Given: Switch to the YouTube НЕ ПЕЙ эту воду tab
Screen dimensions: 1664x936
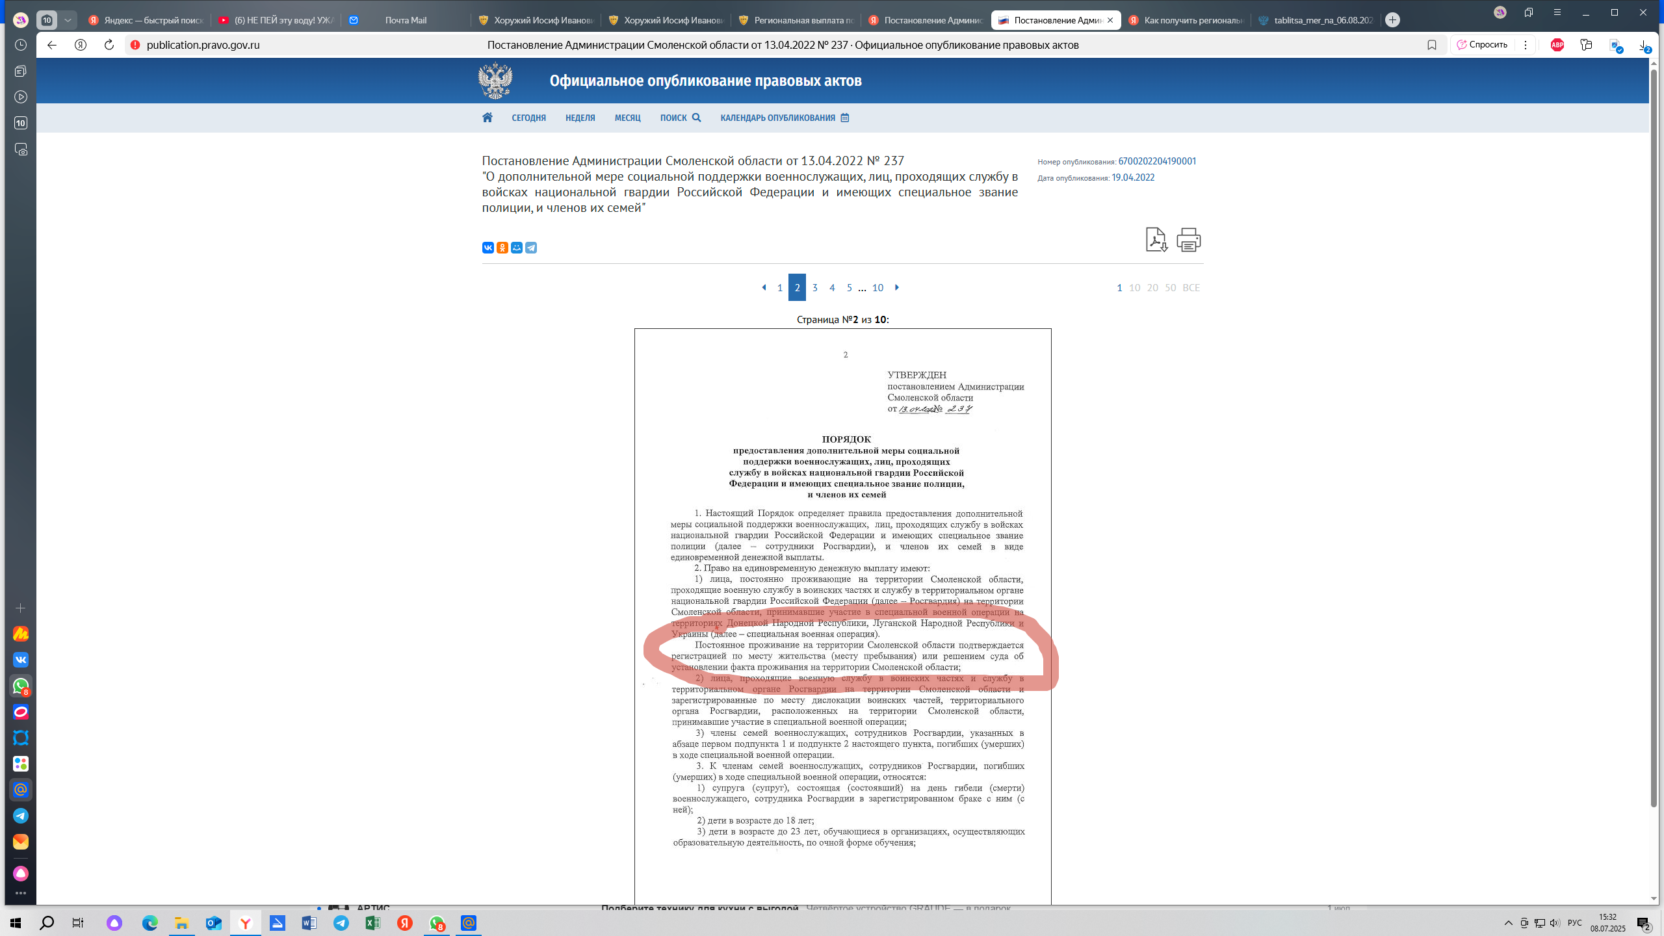Looking at the screenshot, I should tap(276, 20).
